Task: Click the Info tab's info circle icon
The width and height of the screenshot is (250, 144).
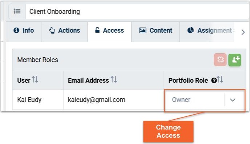Action: [16, 30]
